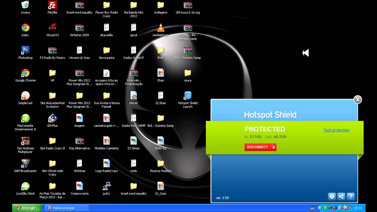The image size is (377, 212).
Task: Click the on-screen keyboard tray icon
Action: coord(312,208)
